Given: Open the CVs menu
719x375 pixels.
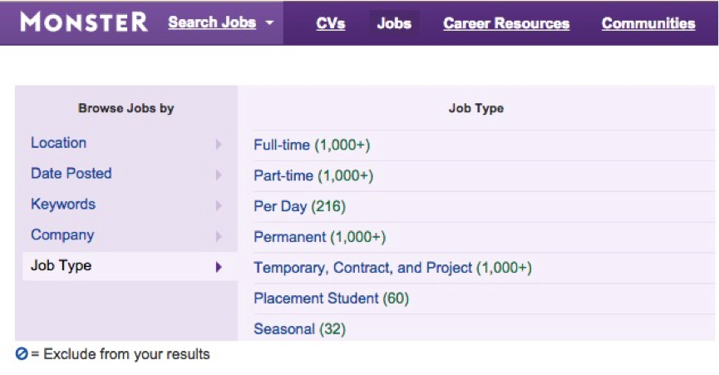Looking at the screenshot, I should click(331, 23).
